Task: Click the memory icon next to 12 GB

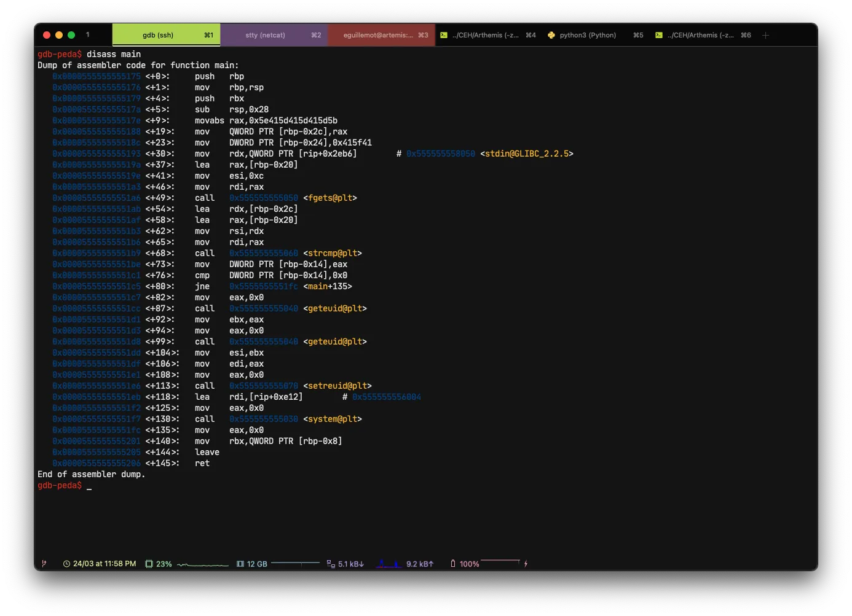Action: click(x=240, y=564)
